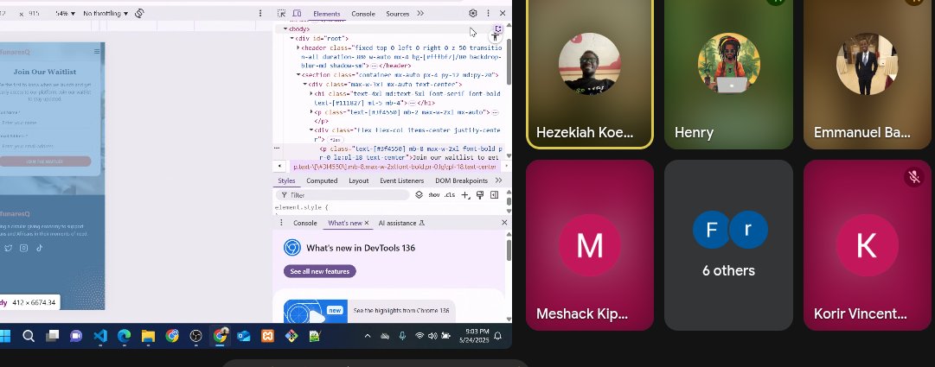Click the CSS layers icon beside Filter
The width and height of the screenshot is (935, 367).
419,195
